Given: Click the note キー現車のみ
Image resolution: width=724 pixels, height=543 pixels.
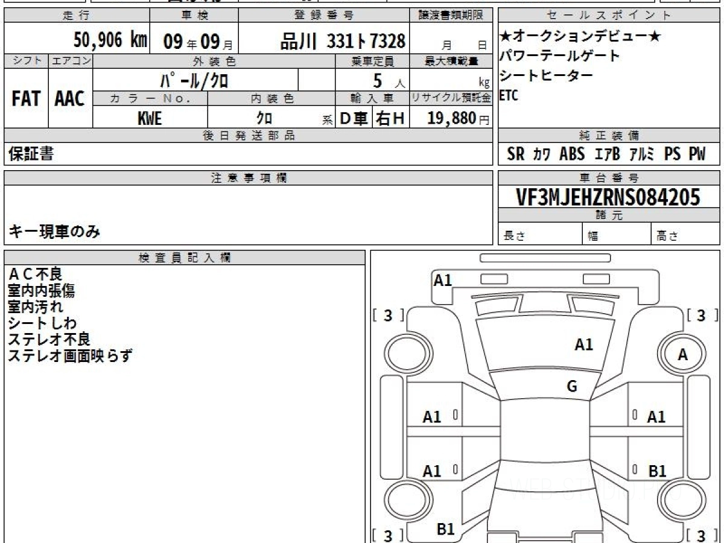Looking at the screenshot, I should tap(54, 231).
